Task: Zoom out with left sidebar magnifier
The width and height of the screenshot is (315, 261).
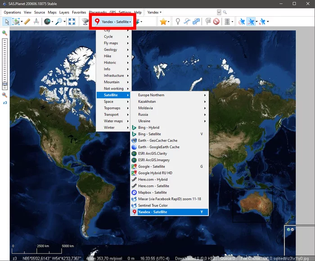Action: point(4,95)
